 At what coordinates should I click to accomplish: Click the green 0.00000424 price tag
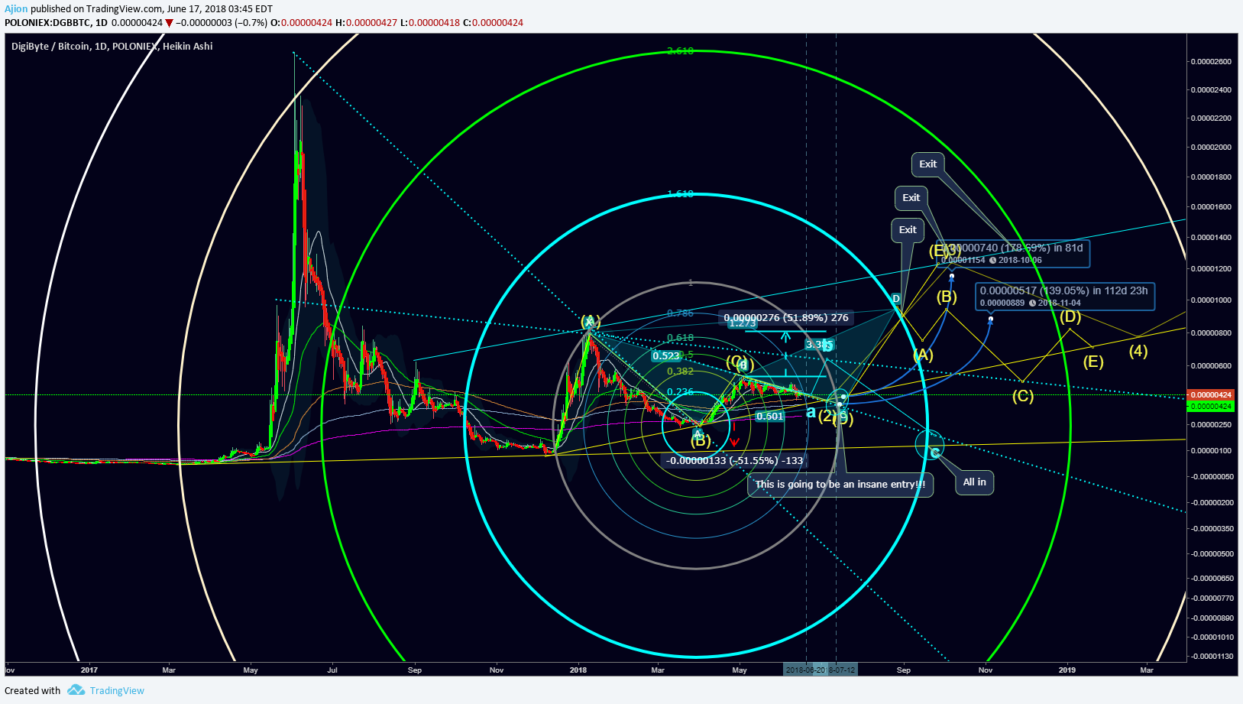point(1211,407)
